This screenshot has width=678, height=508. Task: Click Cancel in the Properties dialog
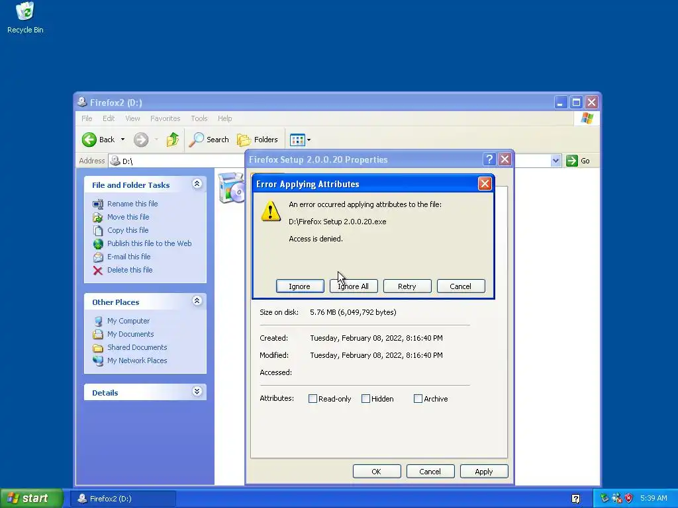click(430, 472)
